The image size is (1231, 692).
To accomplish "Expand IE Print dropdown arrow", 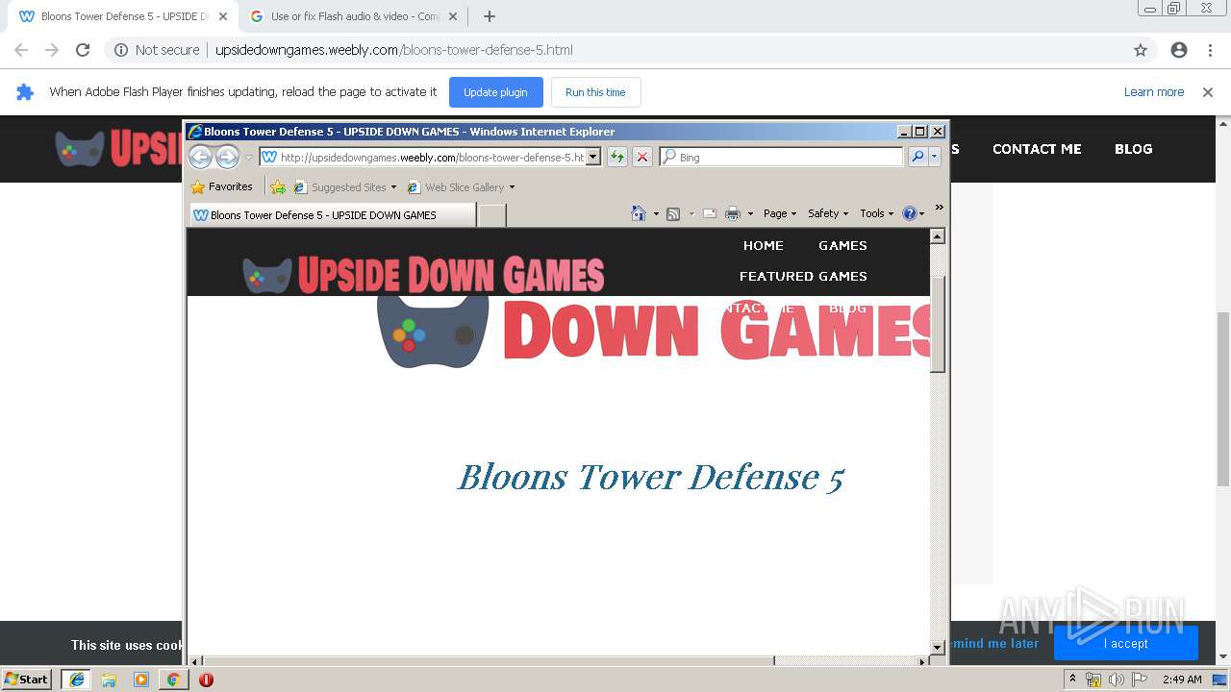I will tap(749, 213).
